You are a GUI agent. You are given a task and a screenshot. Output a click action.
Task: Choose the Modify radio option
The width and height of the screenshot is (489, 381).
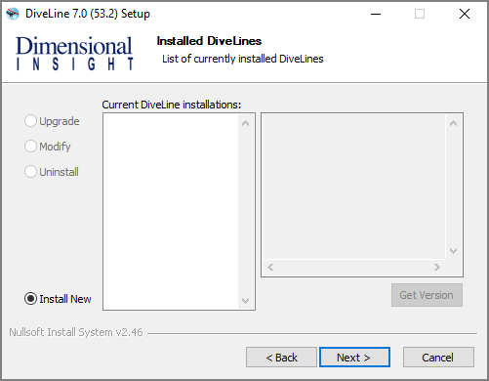coord(48,147)
